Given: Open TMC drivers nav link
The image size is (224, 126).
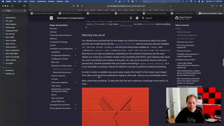Looking at the screenshot, I should (x=56, y=86).
